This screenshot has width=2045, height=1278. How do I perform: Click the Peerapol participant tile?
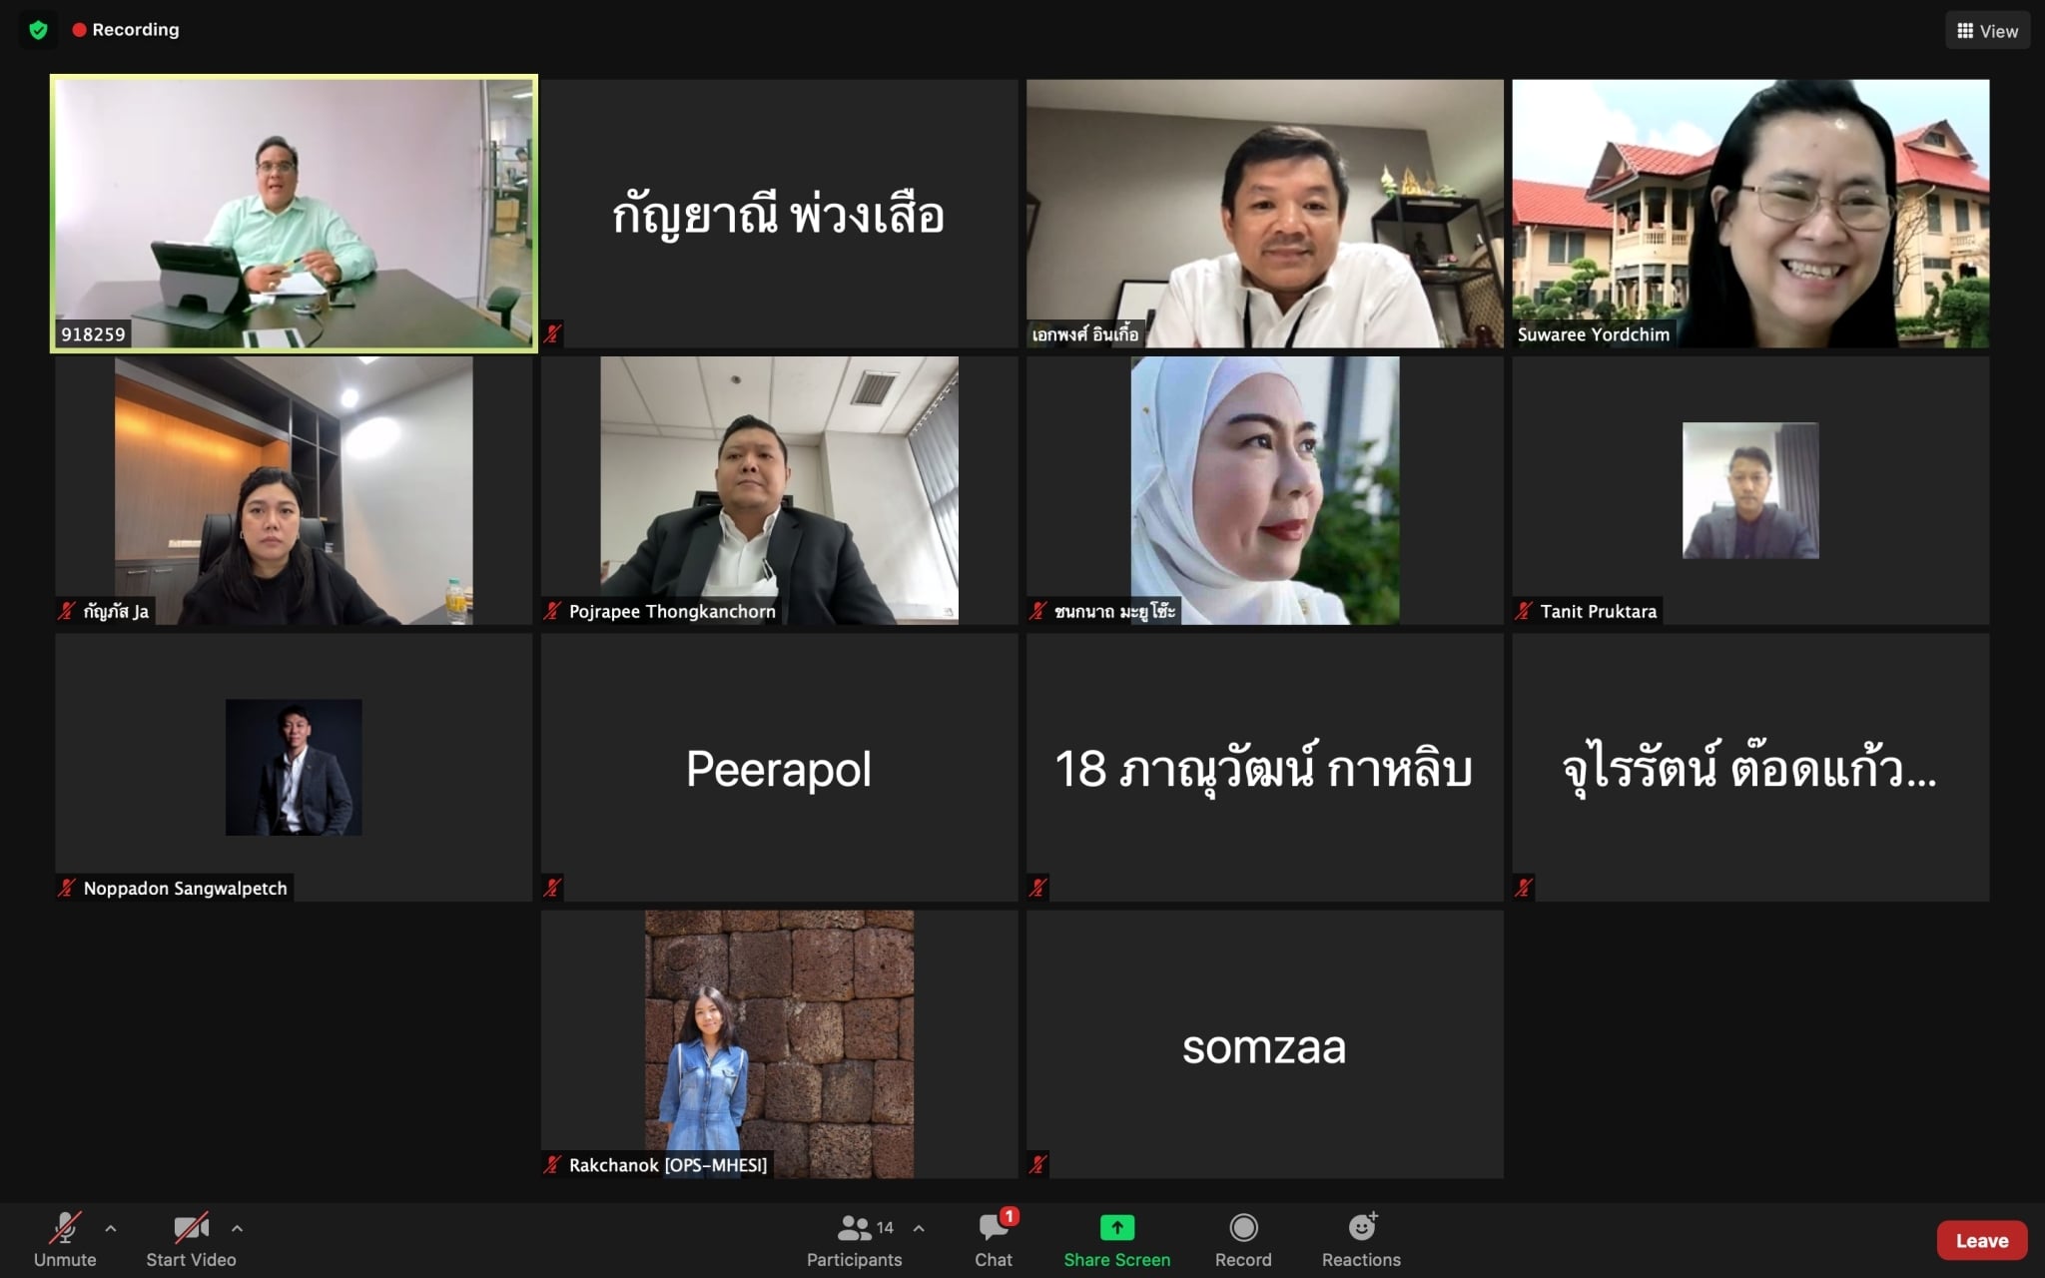click(x=779, y=767)
